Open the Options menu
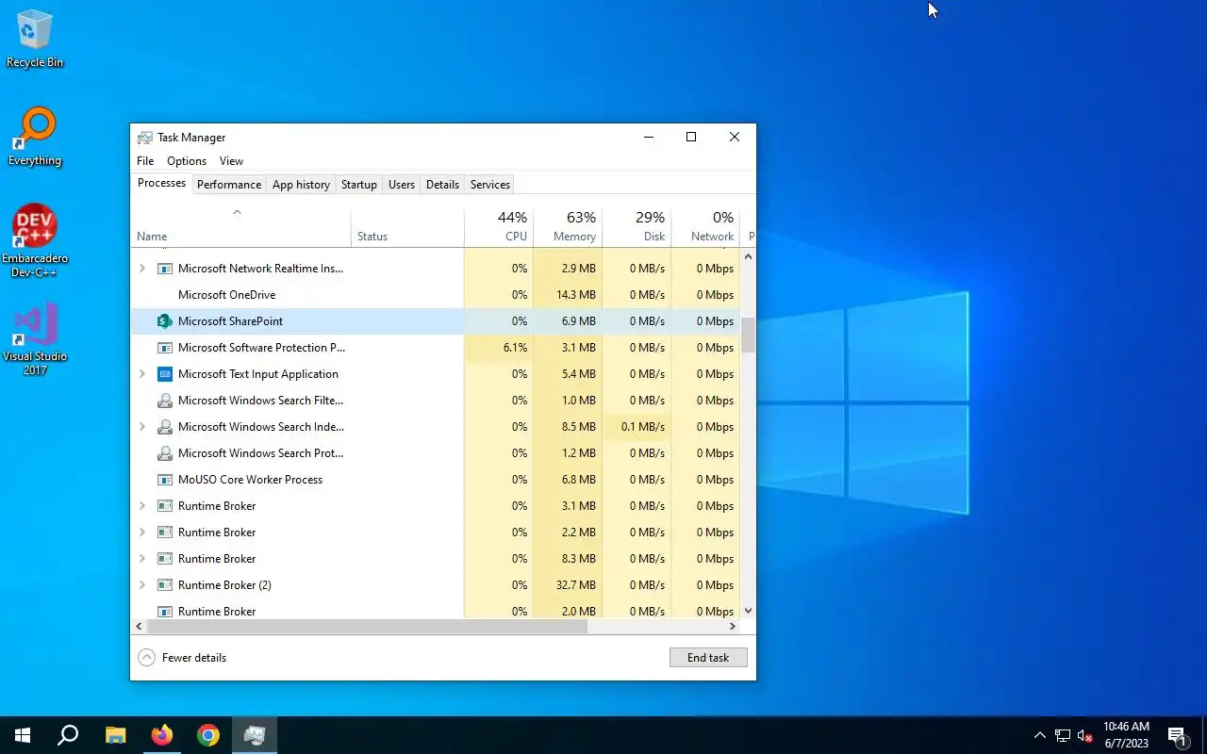The height and width of the screenshot is (754, 1207). (x=187, y=161)
